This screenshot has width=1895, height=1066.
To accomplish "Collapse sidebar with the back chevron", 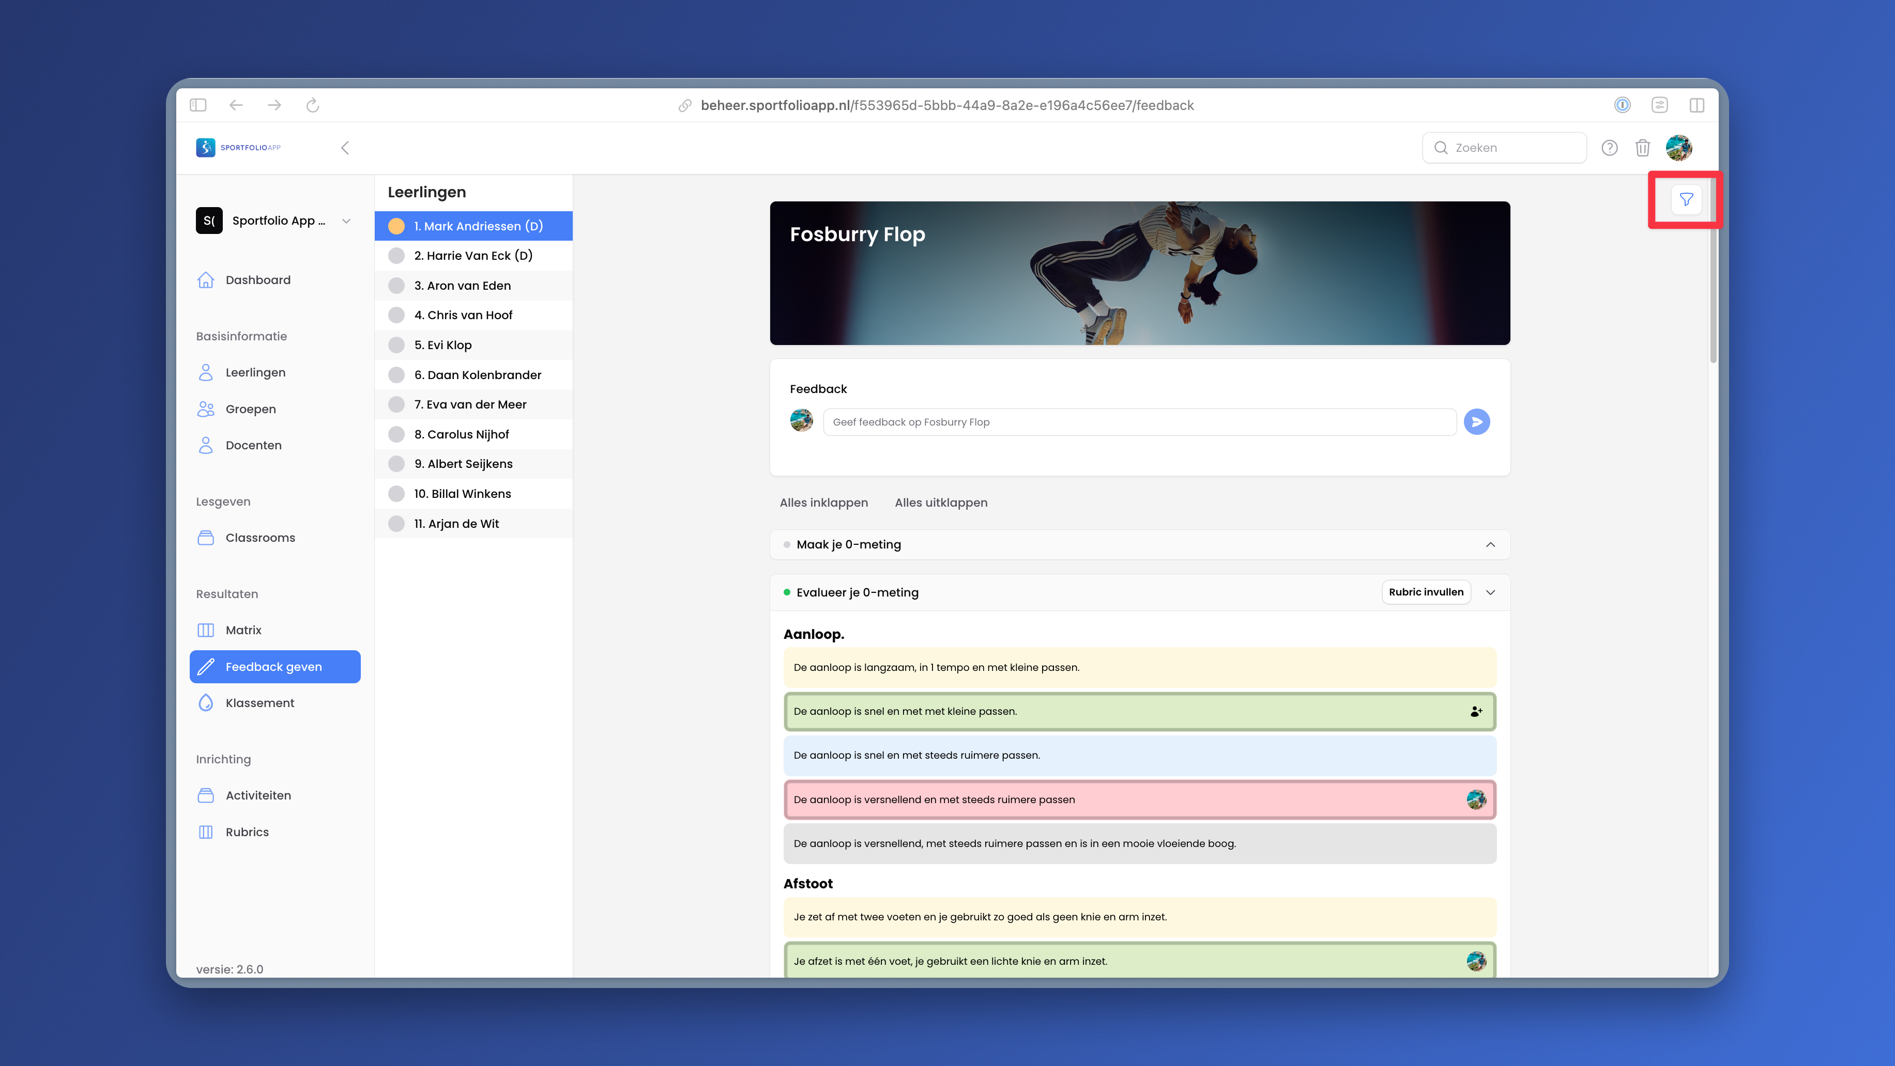I will coord(344,148).
